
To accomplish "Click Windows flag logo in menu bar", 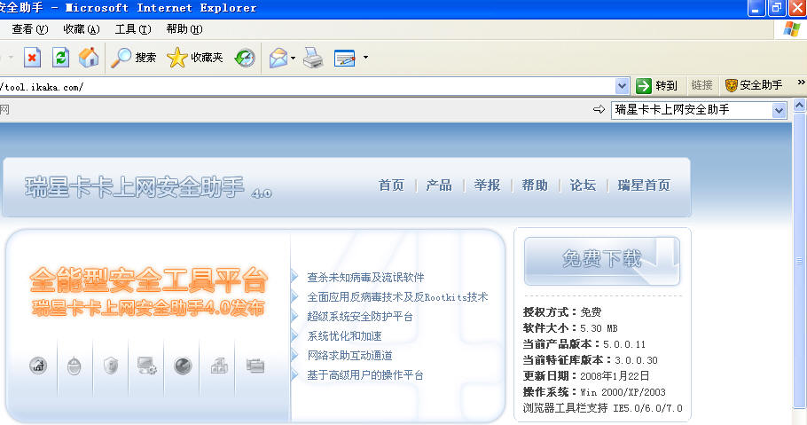I will click(791, 29).
